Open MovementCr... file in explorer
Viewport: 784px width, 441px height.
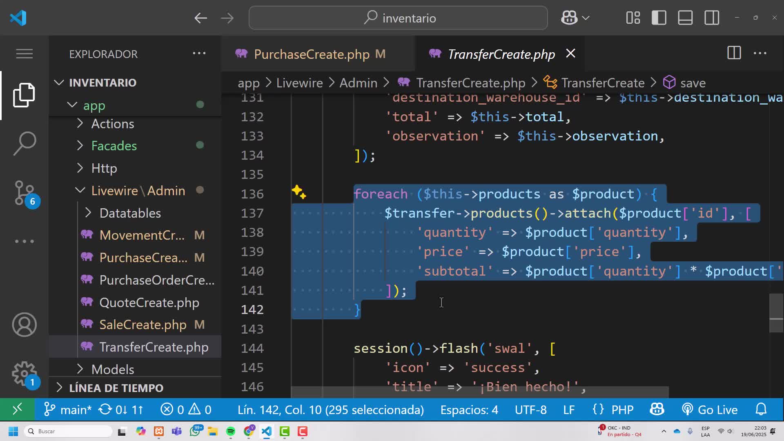click(142, 235)
